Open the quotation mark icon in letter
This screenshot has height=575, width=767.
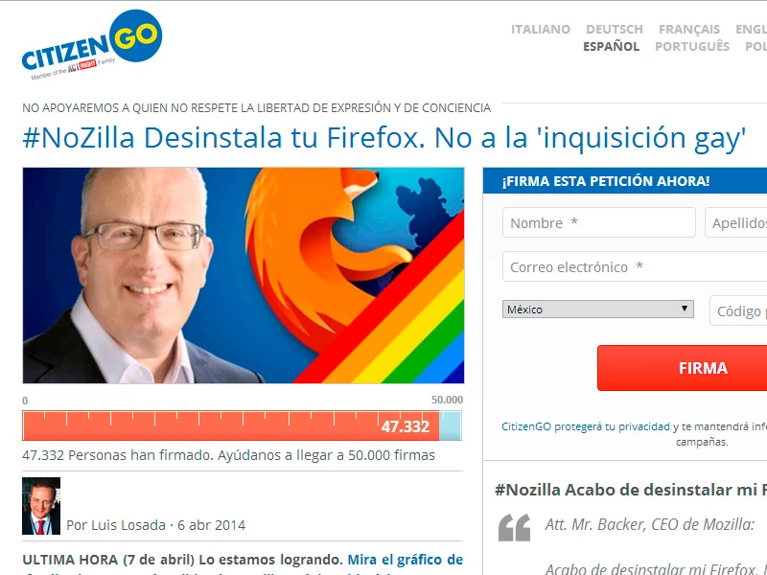pos(515,528)
